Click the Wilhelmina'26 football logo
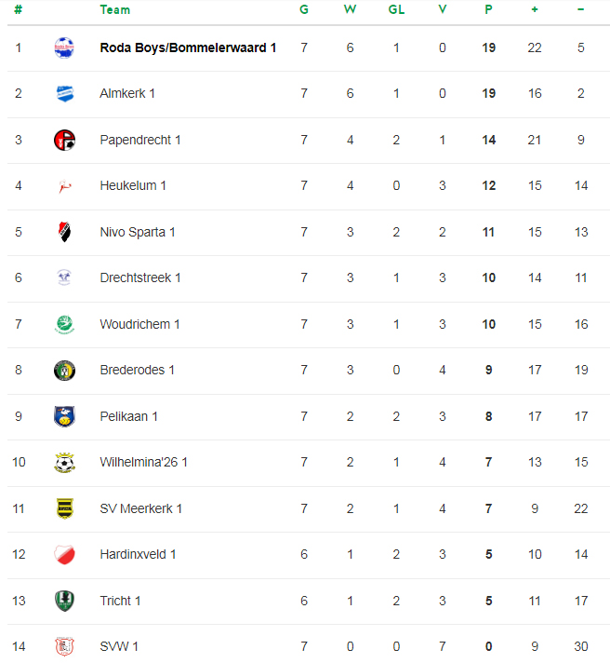 pos(63,462)
